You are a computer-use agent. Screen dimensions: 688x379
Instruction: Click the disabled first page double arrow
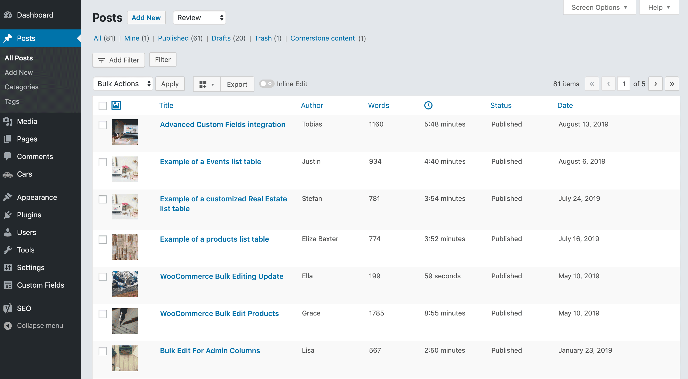[592, 84]
